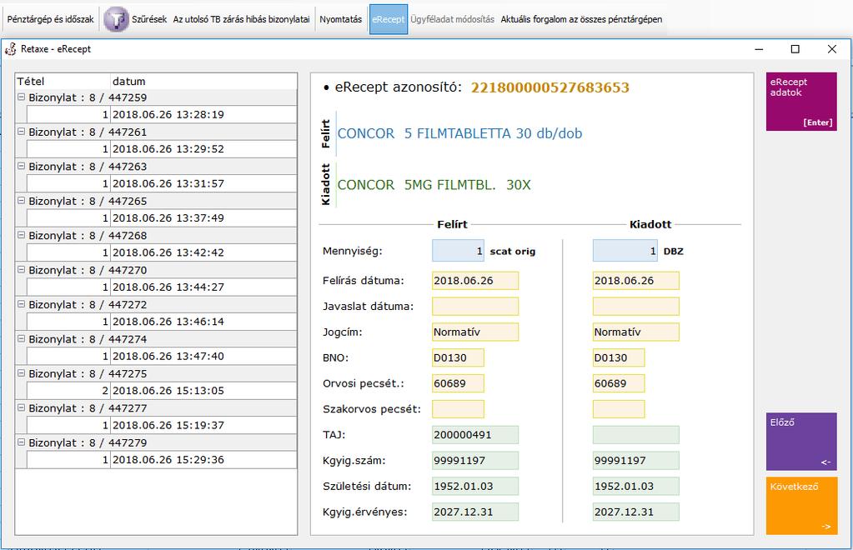853x550 pixels.
Task: Click the empty Felírt Javaslat dátuma field
Action: (x=475, y=306)
